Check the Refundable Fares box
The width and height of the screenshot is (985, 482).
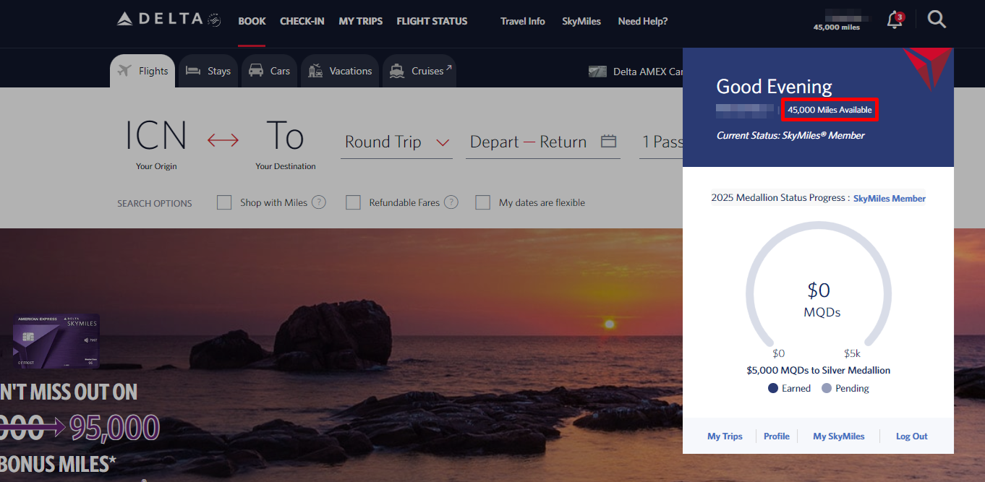[353, 202]
